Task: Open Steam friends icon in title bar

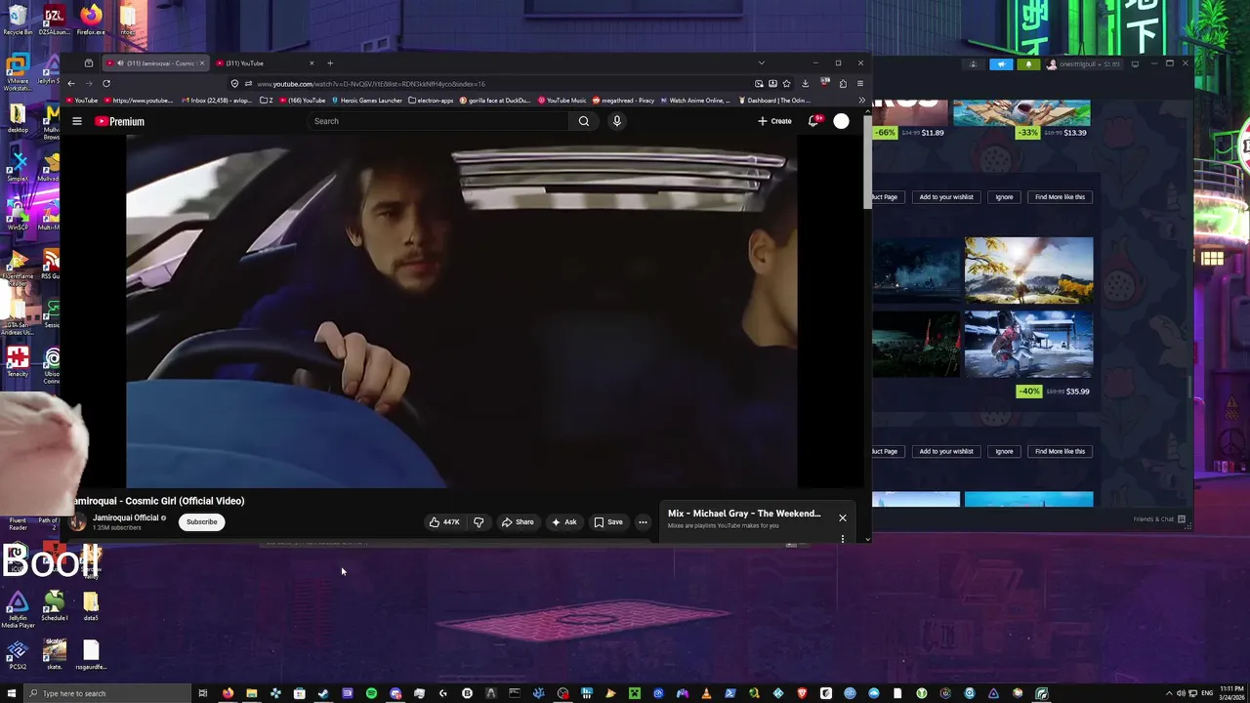Action: 973,63
